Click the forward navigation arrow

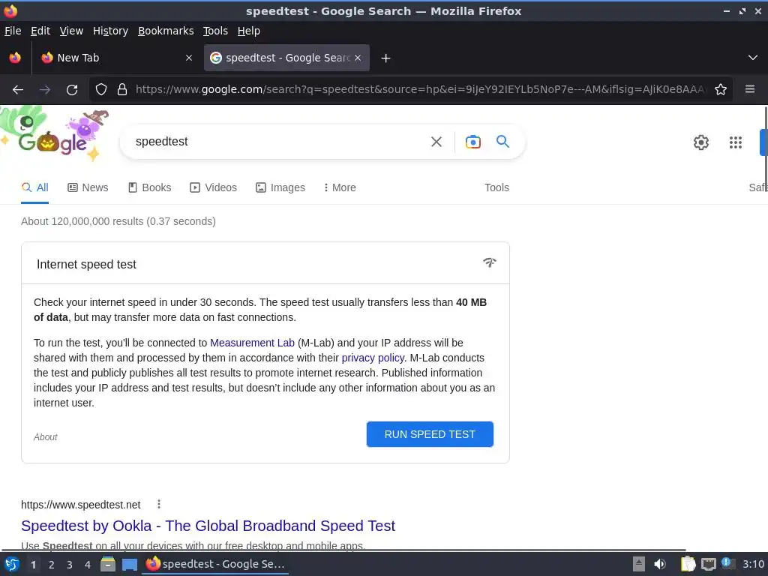pyautogui.click(x=45, y=90)
